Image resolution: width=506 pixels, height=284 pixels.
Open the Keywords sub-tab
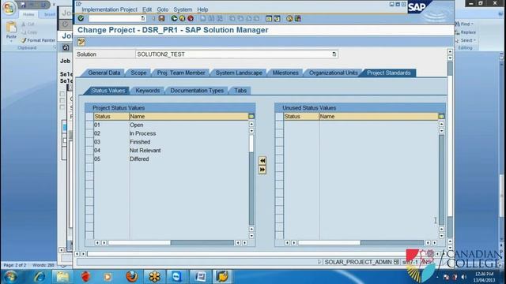(x=148, y=91)
